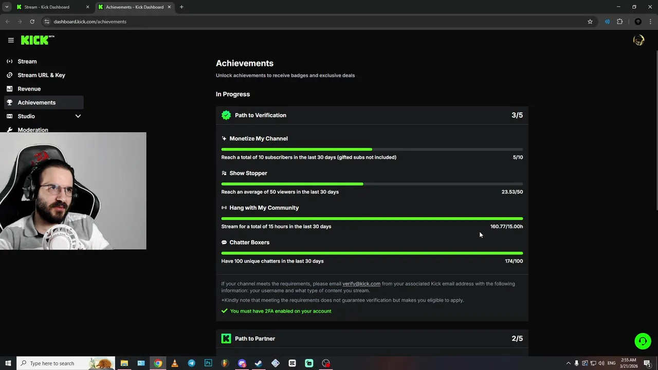Click the Chatter Boxers chat bubble icon
Image resolution: width=658 pixels, height=370 pixels.
tap(224, 243)
